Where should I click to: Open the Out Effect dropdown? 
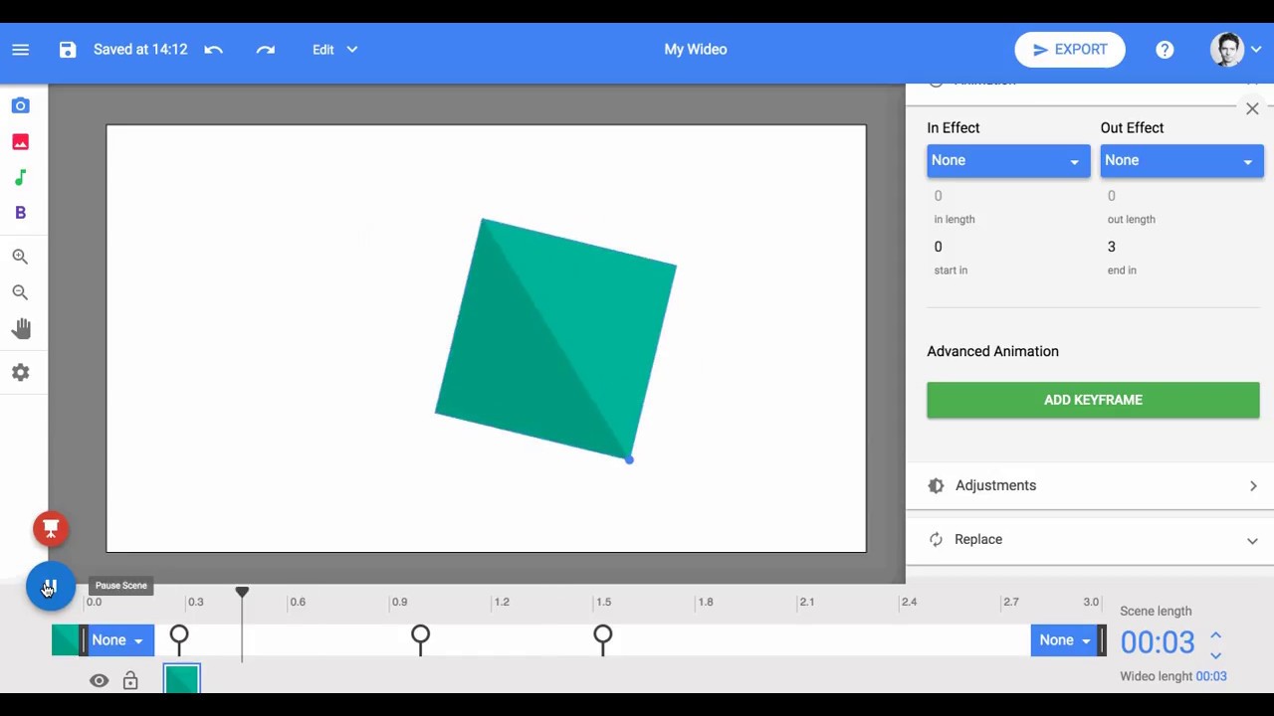coord(1181,160)
